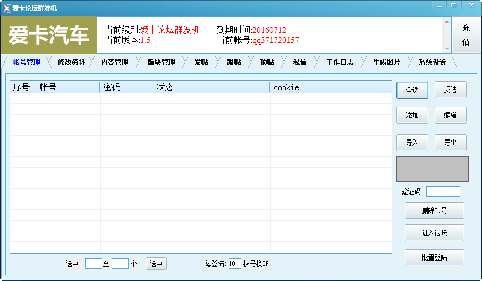
Task: Click the 编辑 edit button
Action: [x=450, y=115]
